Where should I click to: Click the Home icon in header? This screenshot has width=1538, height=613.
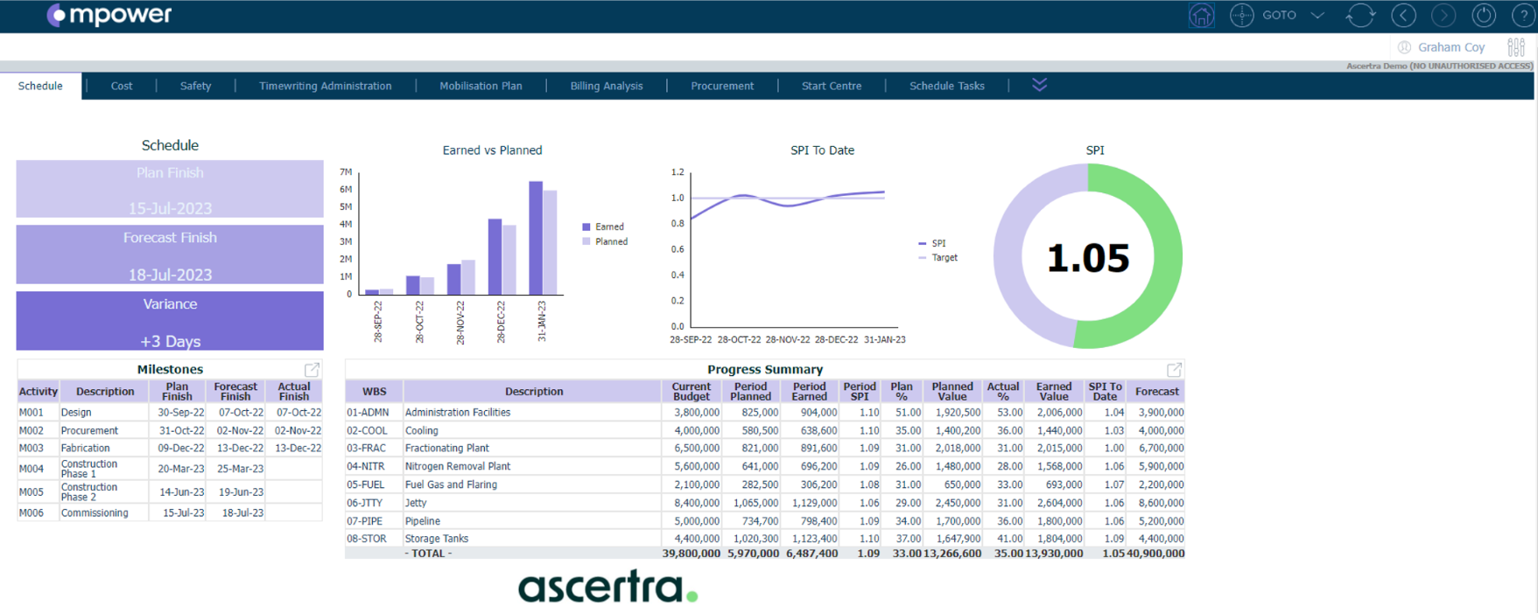coord(1201,16)
